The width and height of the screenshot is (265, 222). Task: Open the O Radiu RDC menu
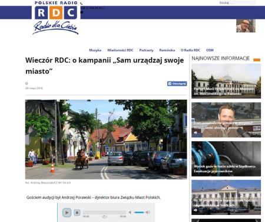tap(190, 50)
